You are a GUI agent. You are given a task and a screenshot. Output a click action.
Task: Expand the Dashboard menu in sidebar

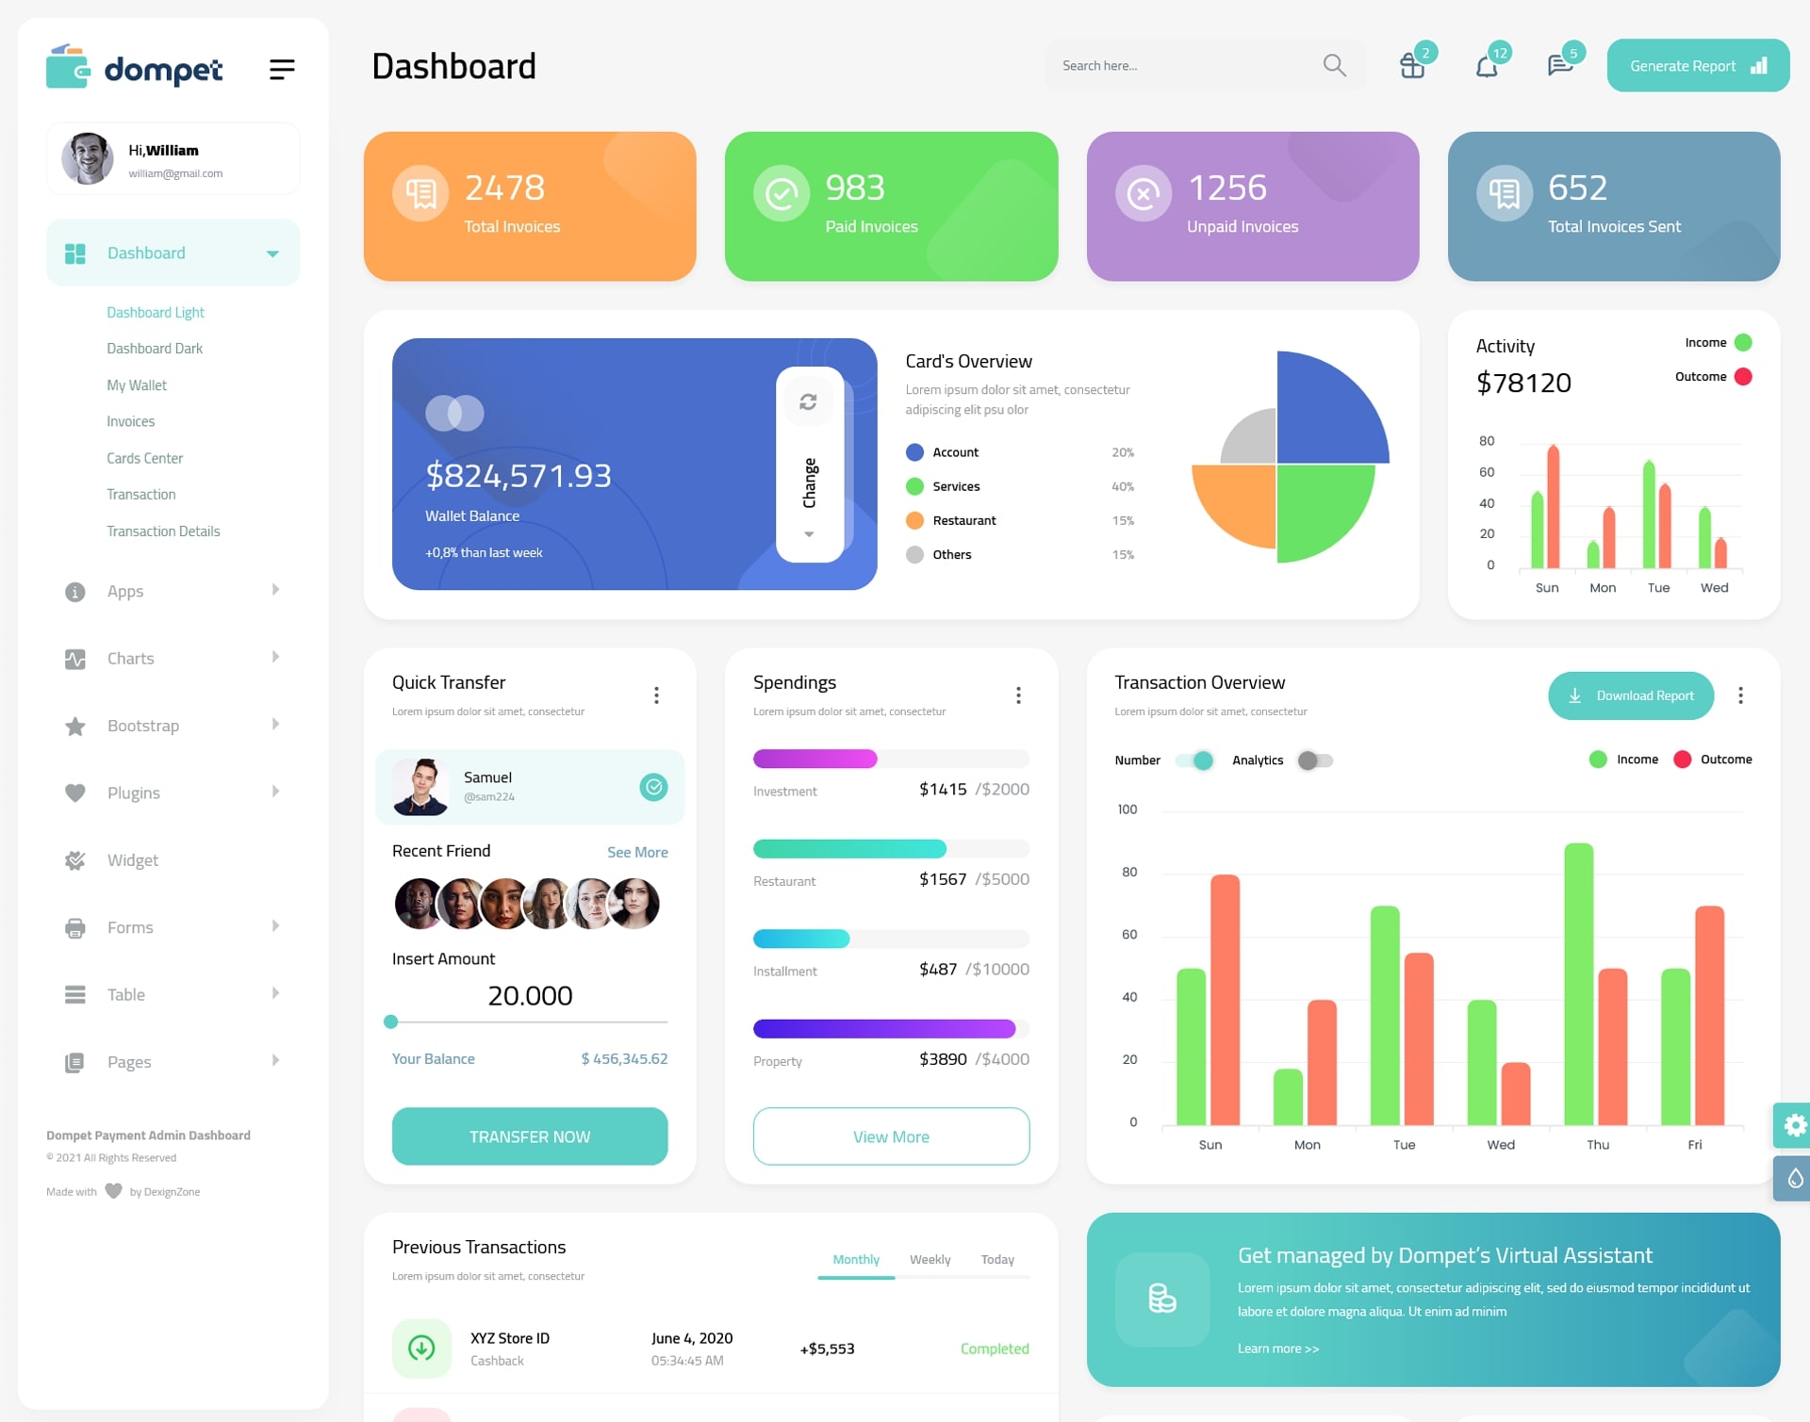[x=271, y=254]
